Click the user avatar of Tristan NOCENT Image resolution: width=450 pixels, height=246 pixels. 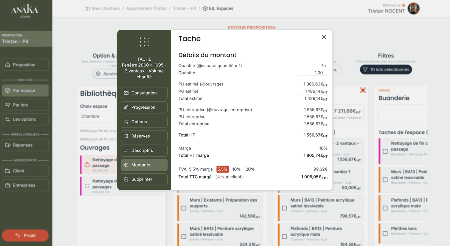click(x=414, y=8)
